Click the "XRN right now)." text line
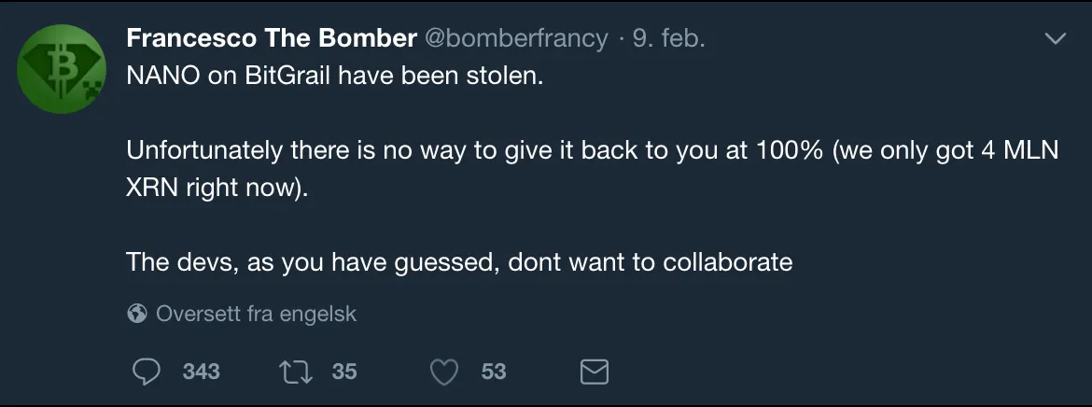The width and height of the screenshot is (1092, 407). pyautogui.click(x=217, y=189)
